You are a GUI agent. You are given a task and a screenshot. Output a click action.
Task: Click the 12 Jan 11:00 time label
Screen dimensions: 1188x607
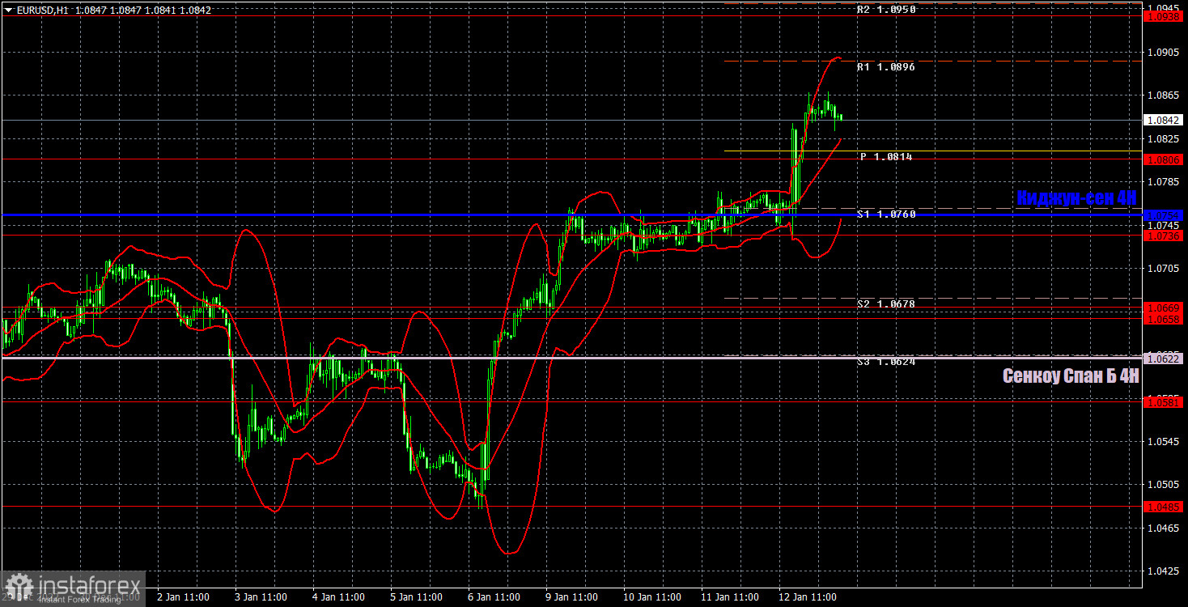pos(807,597)
